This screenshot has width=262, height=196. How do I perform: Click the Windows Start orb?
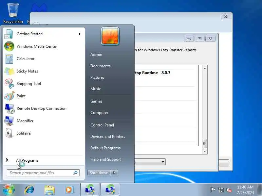click(9, 190)
